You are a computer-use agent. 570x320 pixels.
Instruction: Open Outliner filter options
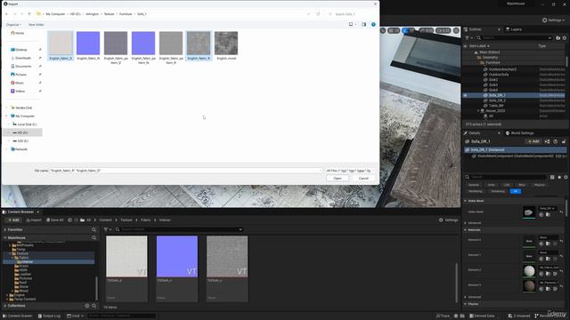pyautogui.click(x=468, y=37)
